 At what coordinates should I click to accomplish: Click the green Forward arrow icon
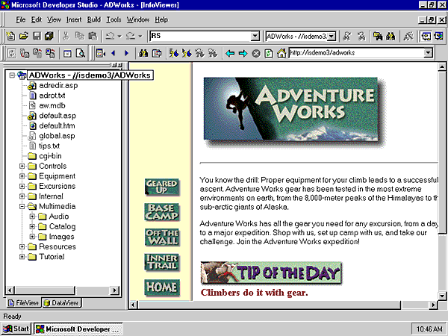point(243,54)
